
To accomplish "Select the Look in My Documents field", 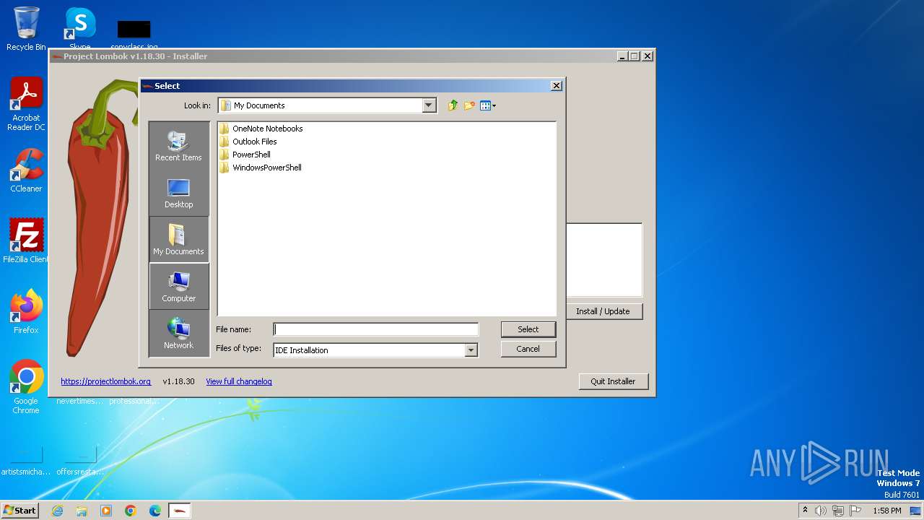I will tap(327, 105).
